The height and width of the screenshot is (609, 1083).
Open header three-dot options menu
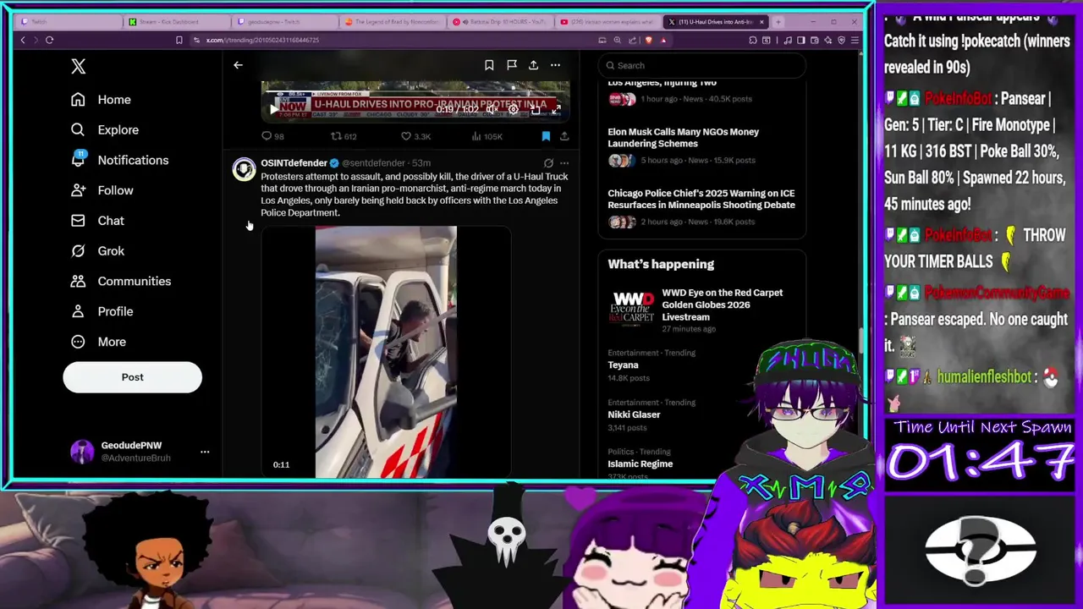555,65
